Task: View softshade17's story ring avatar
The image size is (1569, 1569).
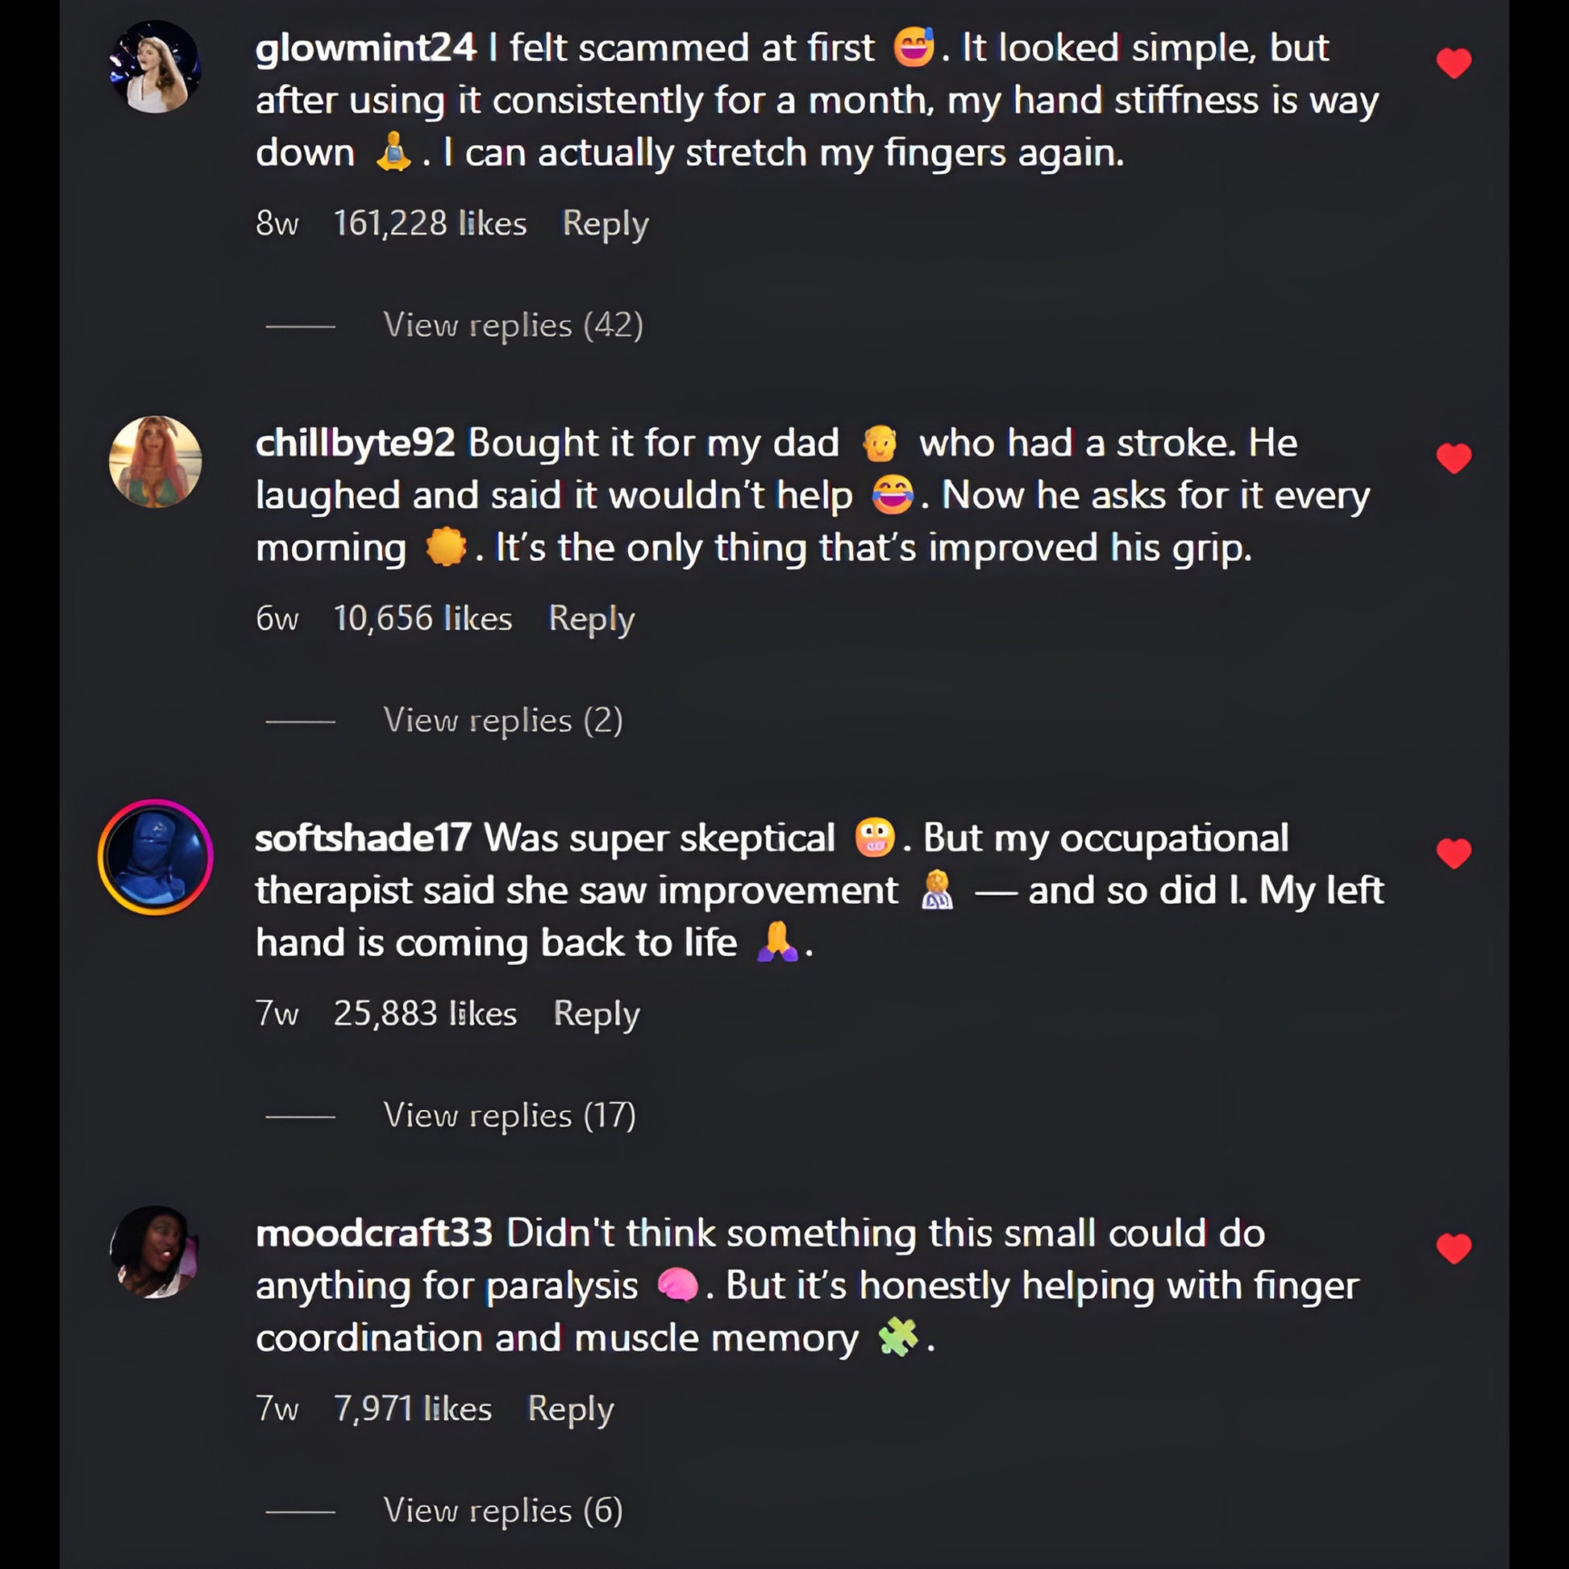Action: pyautogui.click(x=155, y=857)
